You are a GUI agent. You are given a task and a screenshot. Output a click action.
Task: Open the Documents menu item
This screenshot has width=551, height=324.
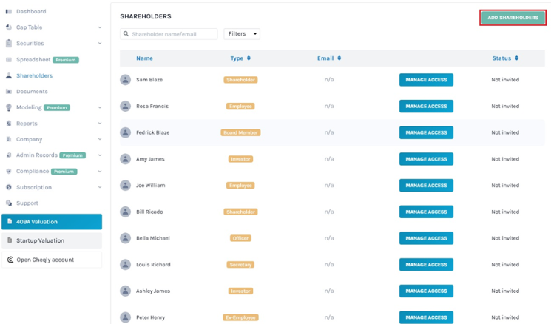32,92
